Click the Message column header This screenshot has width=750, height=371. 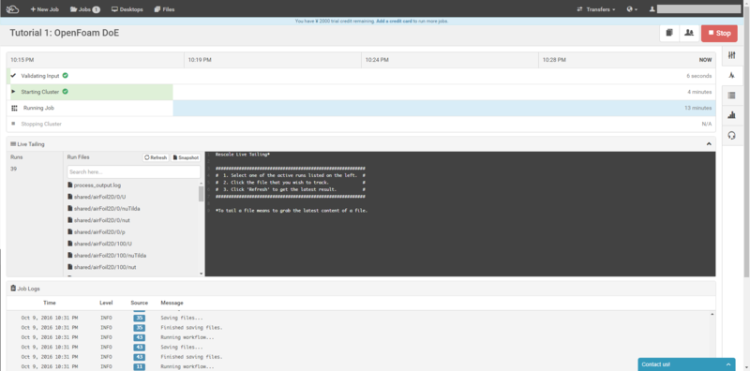(x=172, y=303)
